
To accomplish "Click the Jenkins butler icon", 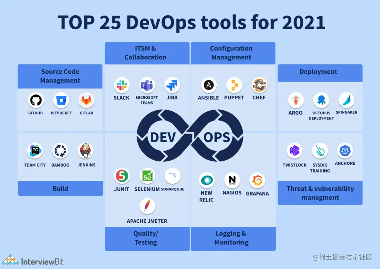I will click(85, 151).
